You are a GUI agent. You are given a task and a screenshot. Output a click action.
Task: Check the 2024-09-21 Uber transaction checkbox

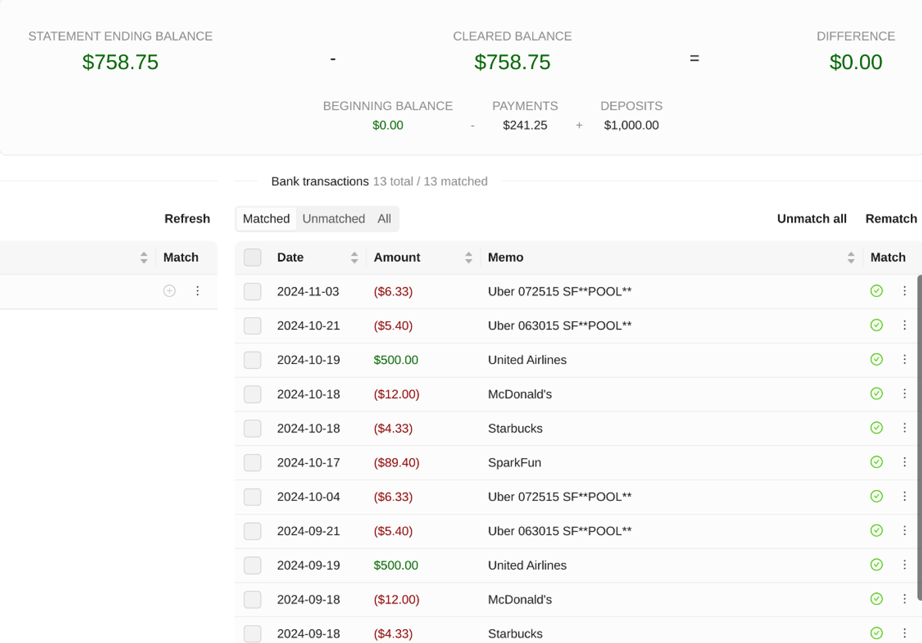click(x=252, y=531)
